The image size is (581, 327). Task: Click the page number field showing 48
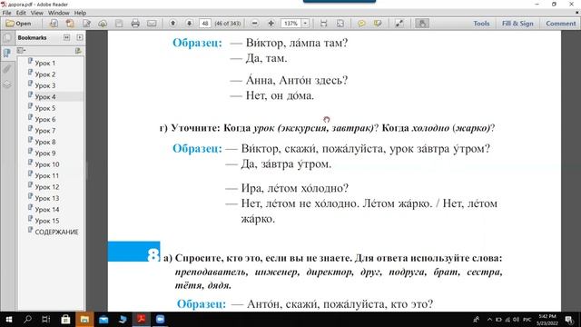205,24
